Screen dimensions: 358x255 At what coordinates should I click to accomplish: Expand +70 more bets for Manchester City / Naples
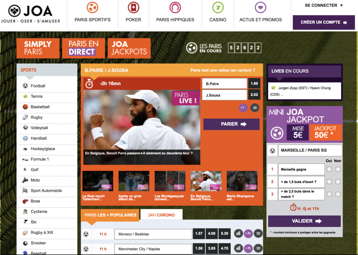click(x=248, y=248)
